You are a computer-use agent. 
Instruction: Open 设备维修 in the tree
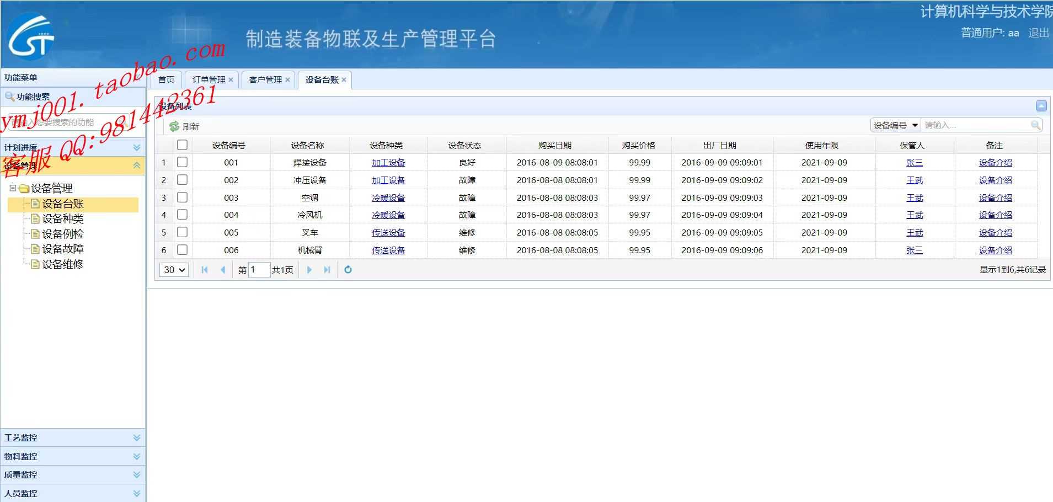(63, 264)
